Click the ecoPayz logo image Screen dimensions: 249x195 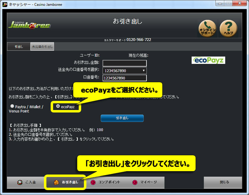[x=208, y=60]
